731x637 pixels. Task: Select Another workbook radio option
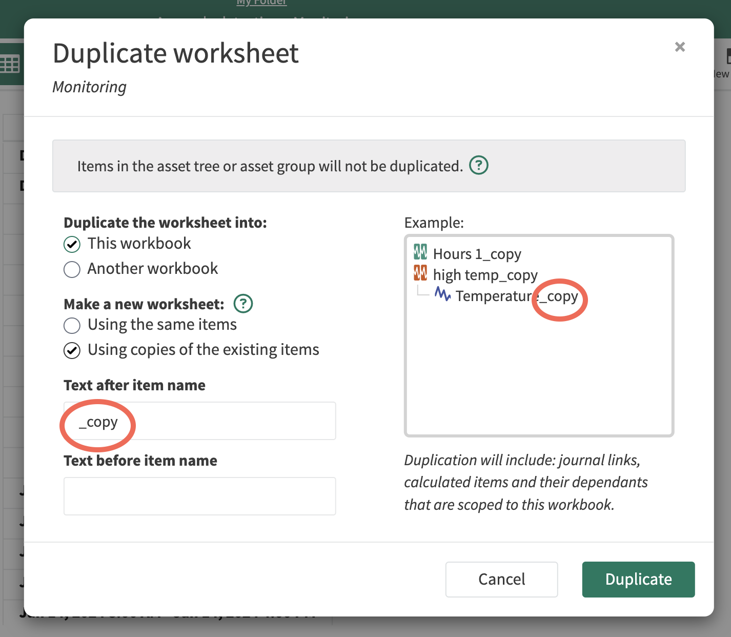click(72, 269)
